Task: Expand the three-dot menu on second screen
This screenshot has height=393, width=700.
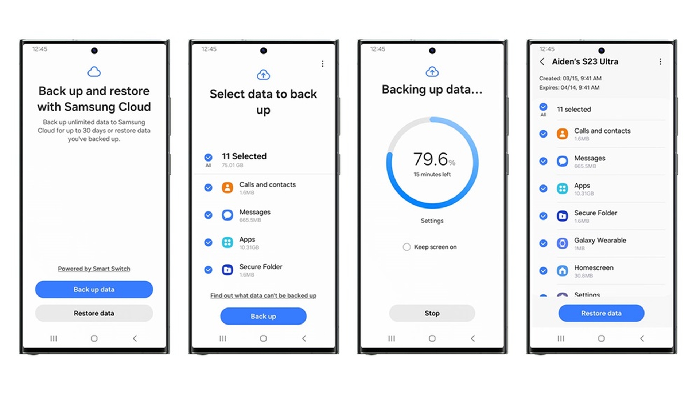Action: (322, 63)
